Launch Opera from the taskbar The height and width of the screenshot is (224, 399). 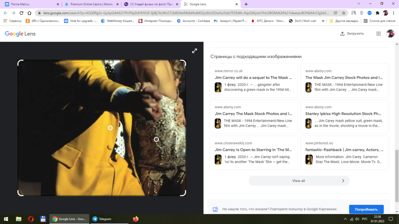point(31,219)
